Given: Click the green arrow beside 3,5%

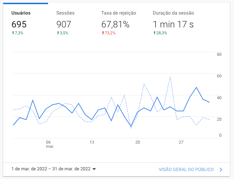Looking at the screenshot, I should tap(58, 33).
